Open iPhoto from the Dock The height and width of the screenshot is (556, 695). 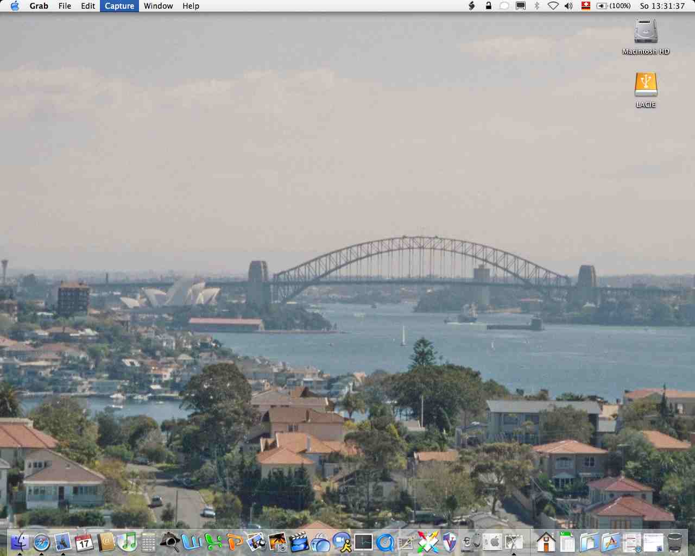tap(256, 542)
